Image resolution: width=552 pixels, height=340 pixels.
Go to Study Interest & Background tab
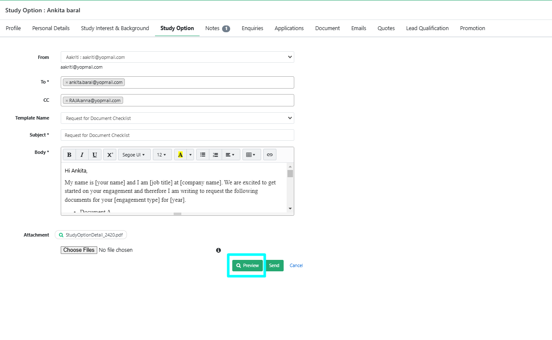(x=115, y=28)
